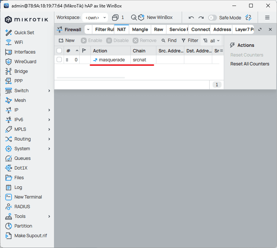
Task: Open Quick Set in sidebar
Action: pyautogui.click(x=24, y=33)
